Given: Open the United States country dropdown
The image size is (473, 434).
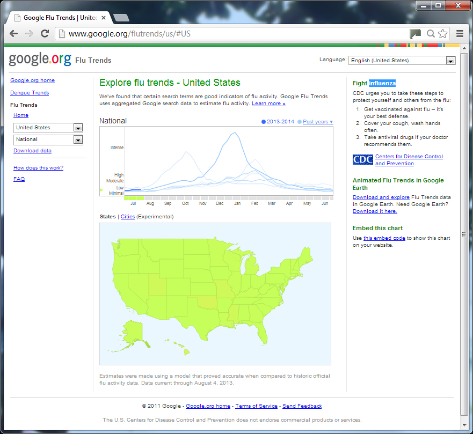Looking at the screenshot, I should point(48,128).
